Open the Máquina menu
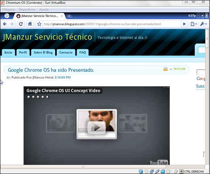The width and height of the screenshot is (210, 174). click(x=9, y=9)
